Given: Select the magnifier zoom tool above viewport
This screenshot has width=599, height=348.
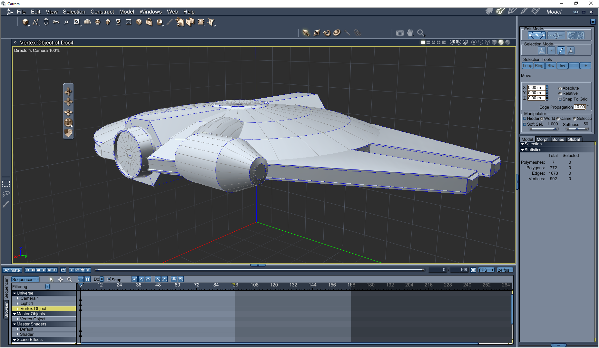Looking at the screenshot, I should point(421,33).
